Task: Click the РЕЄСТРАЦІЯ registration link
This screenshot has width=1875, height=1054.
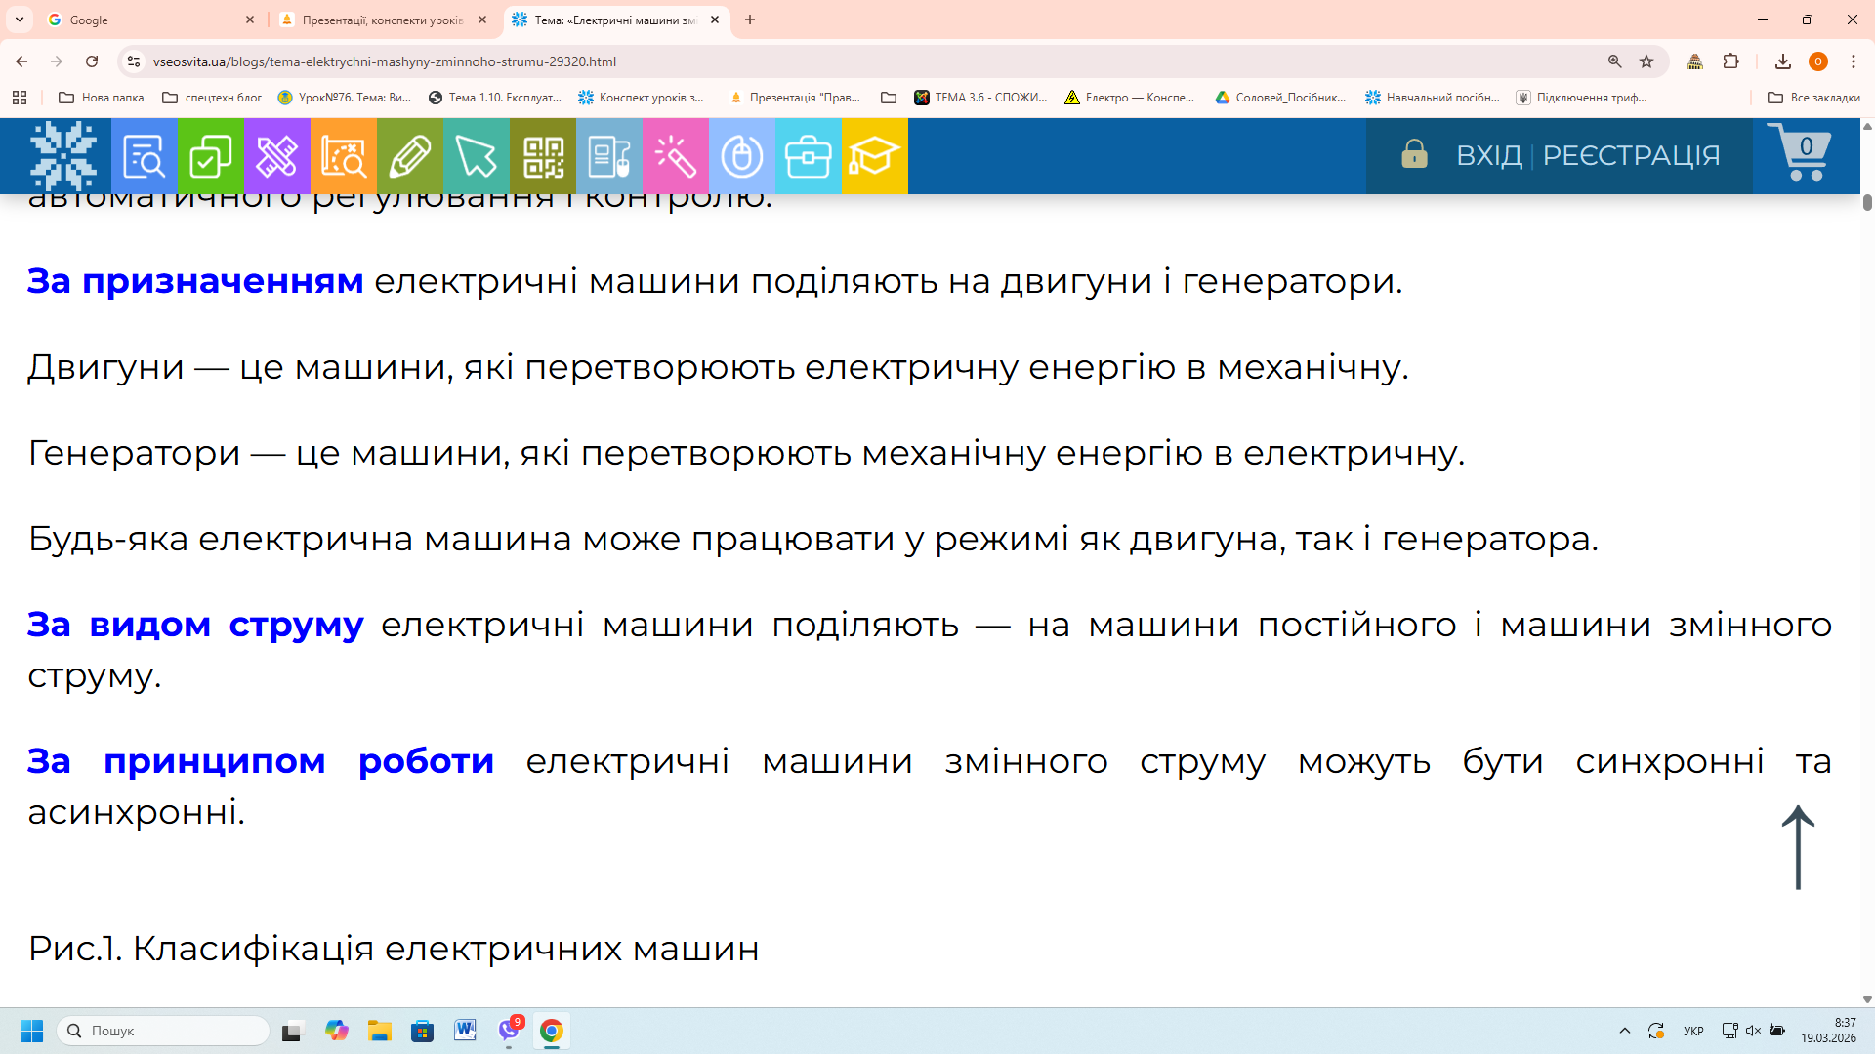Action: [x=1631, y=155]
